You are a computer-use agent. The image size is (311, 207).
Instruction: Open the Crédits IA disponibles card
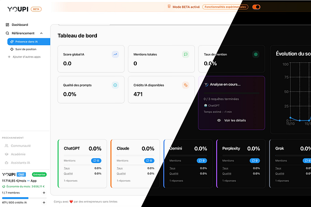click(161, 90)
